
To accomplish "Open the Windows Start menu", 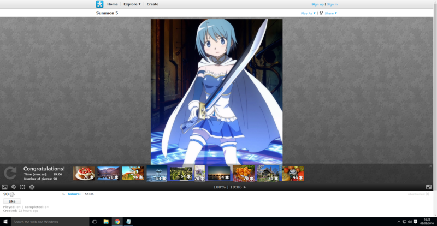I will coord(5,222).
